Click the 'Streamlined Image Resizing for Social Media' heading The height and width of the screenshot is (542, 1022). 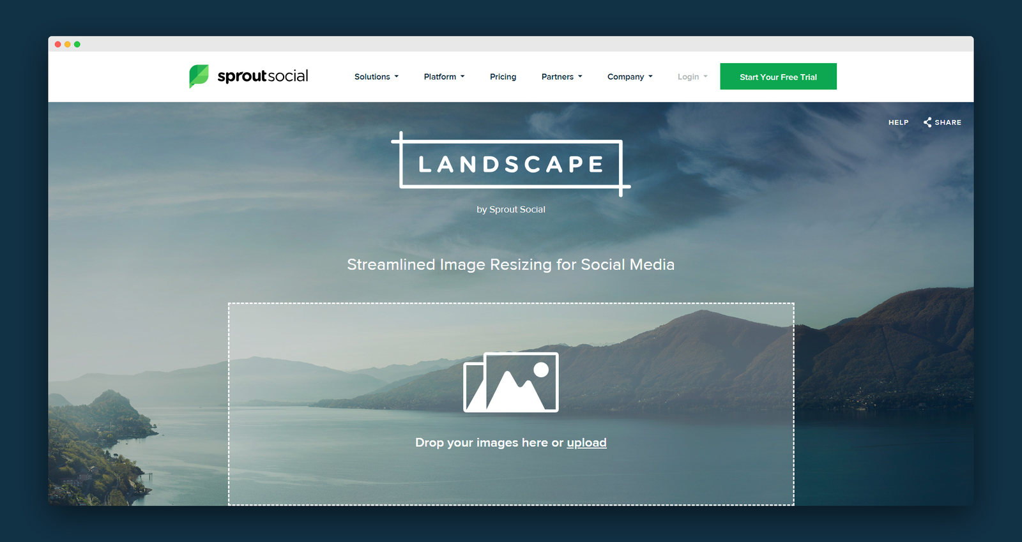tap(511, 264)
